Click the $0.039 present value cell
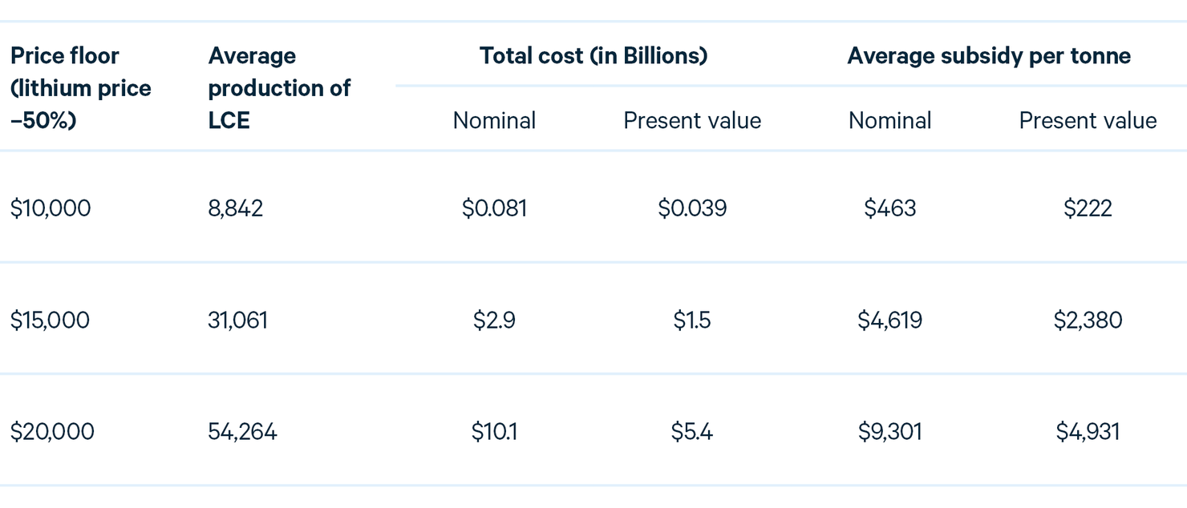This screenshot has height=508, width=1187. (x=692, y=208)
